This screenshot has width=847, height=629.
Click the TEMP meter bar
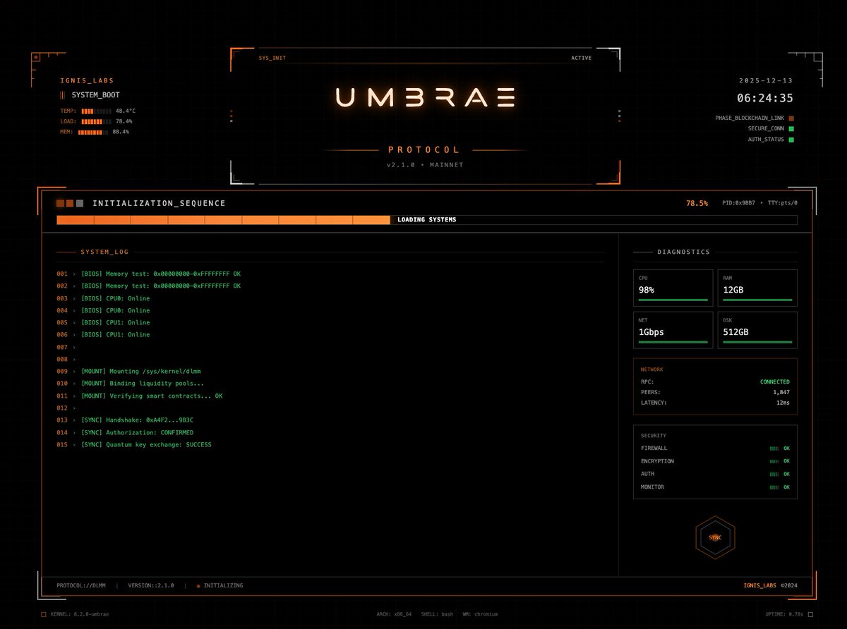tap(97, 111)
